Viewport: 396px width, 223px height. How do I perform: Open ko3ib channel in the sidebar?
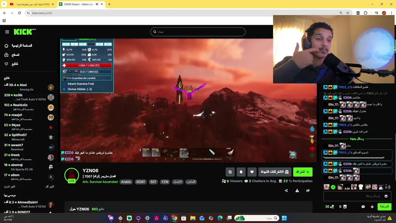(x=29, y=97)
